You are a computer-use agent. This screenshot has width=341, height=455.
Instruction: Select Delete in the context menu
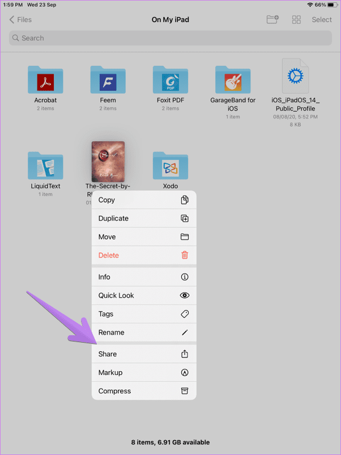click(144, 255)
